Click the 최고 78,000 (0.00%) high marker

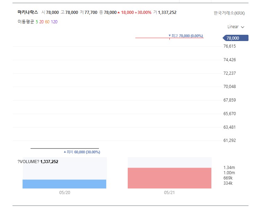[x=186, y=36]
